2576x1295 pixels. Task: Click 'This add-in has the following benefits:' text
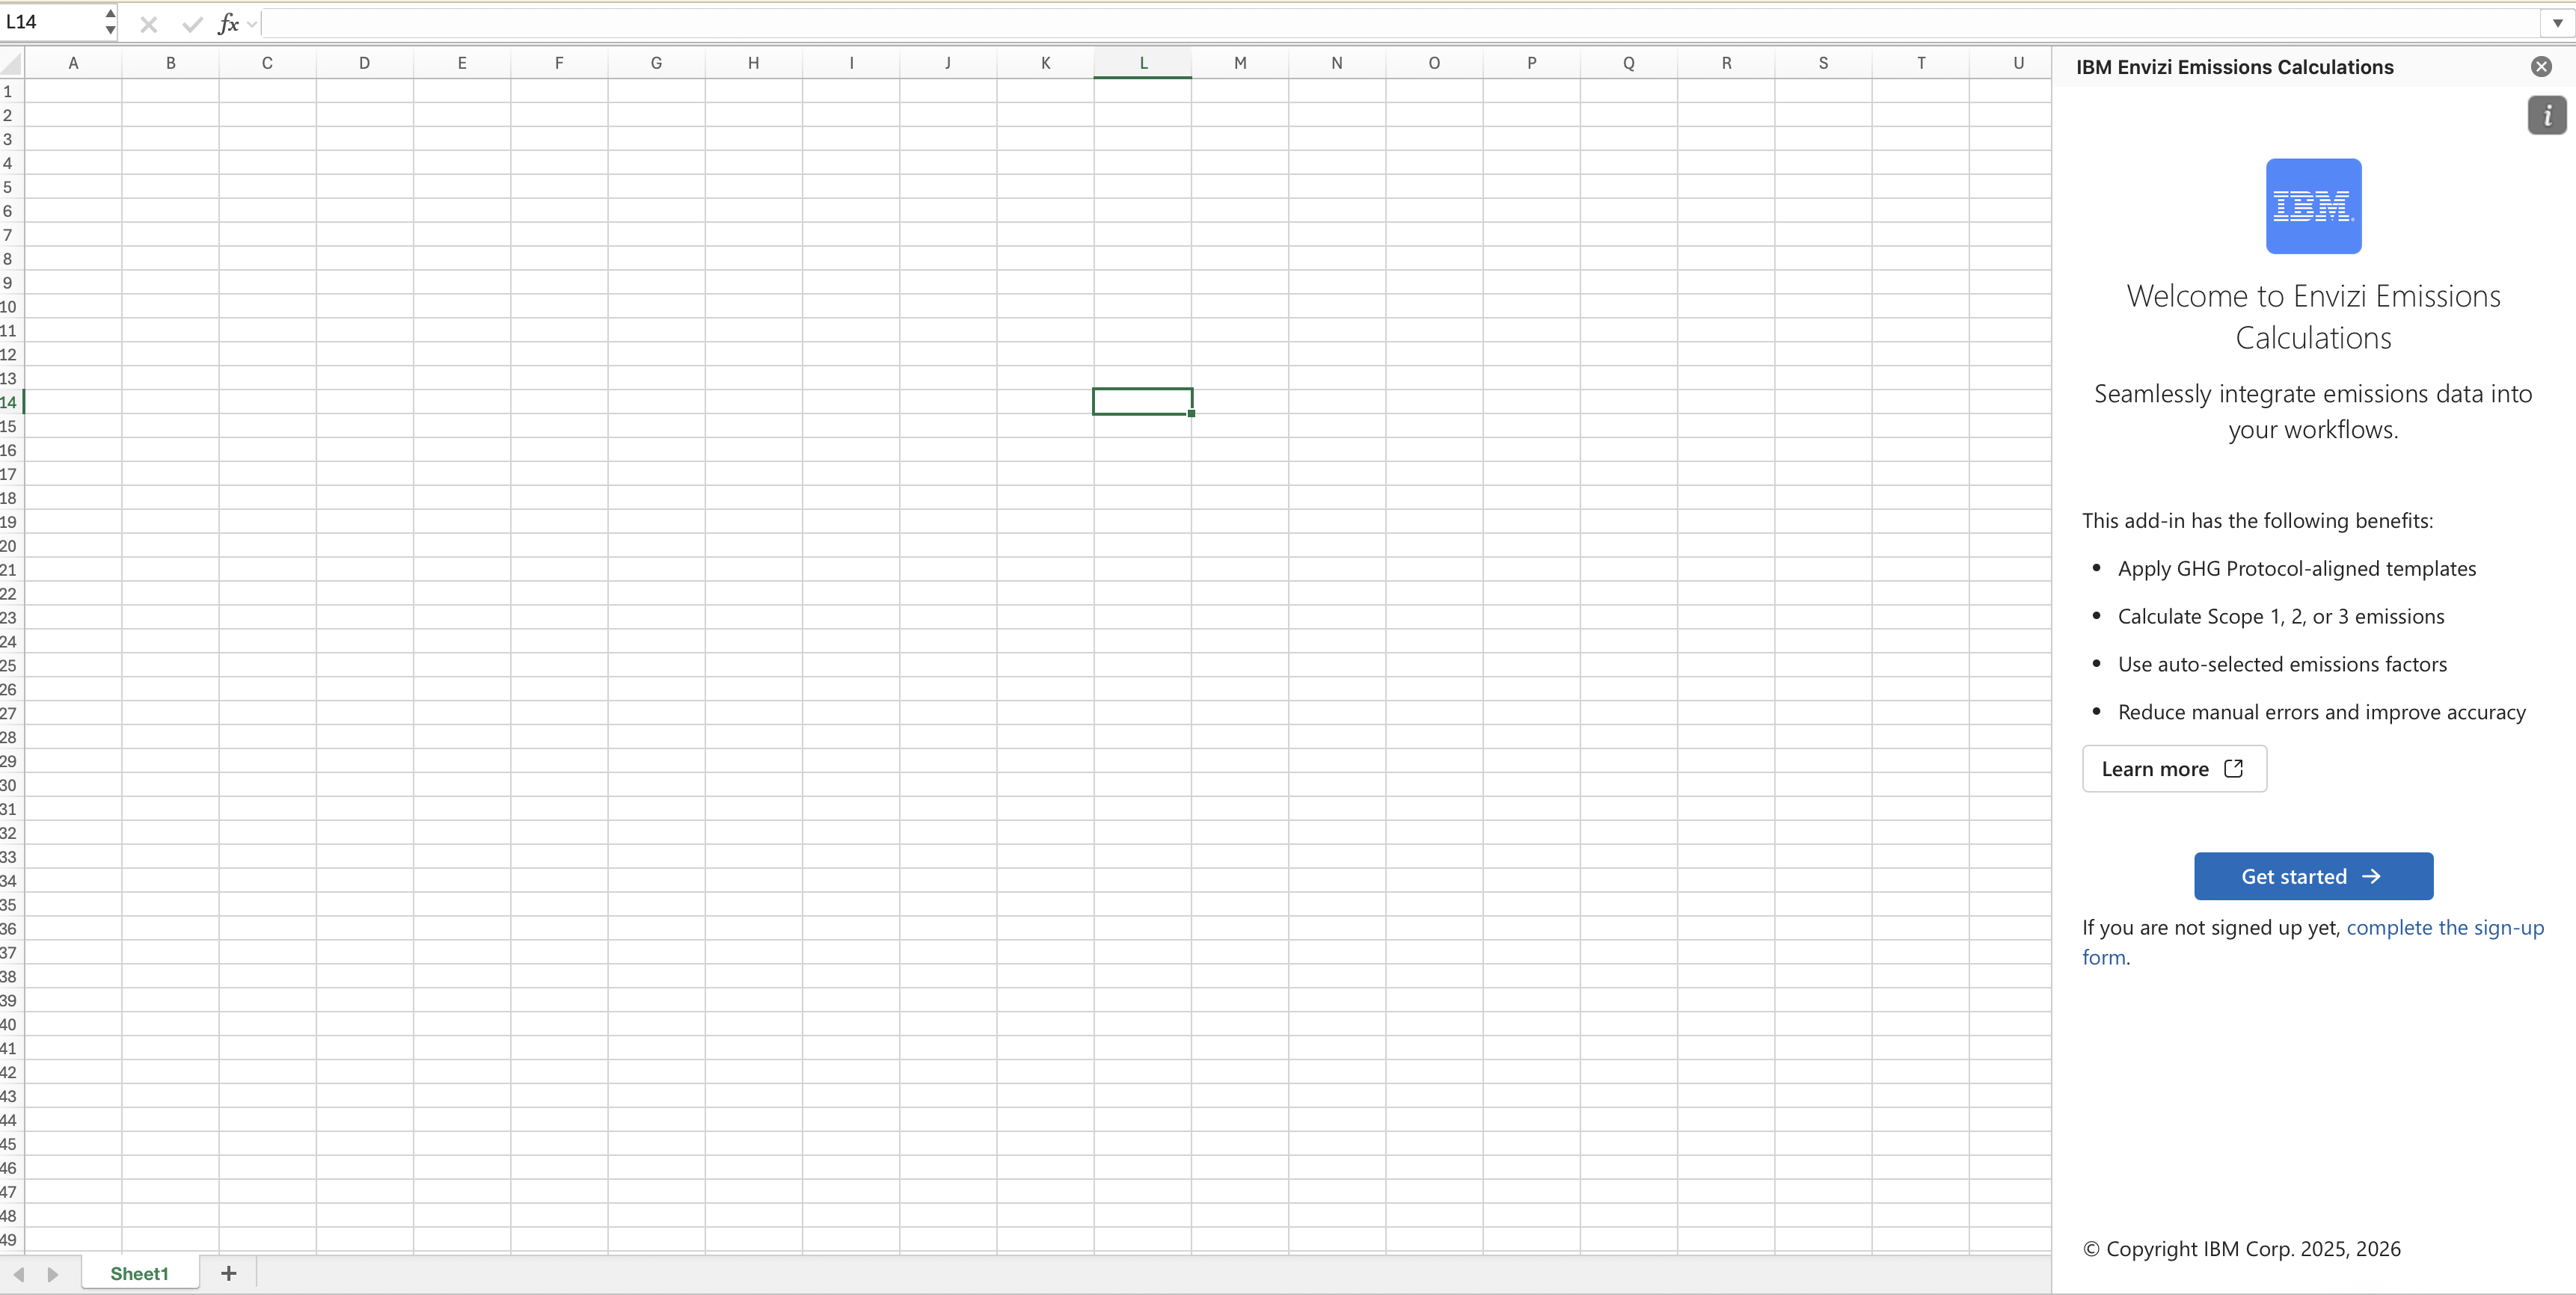point(2257,520)
